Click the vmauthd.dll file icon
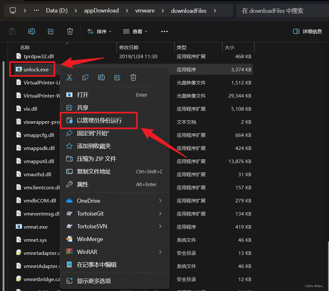 coord(19,174)
